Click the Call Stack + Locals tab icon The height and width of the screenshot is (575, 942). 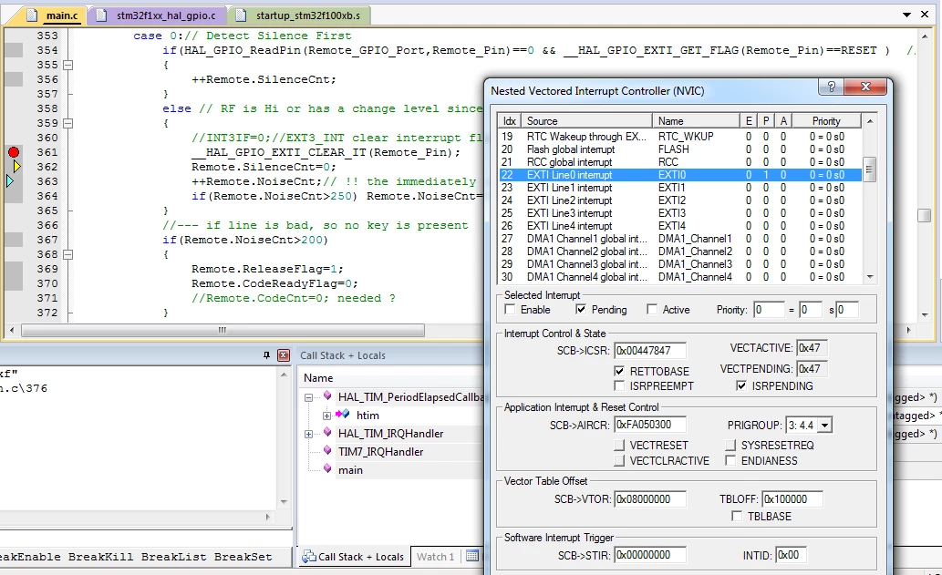click(x=309, y=557)
